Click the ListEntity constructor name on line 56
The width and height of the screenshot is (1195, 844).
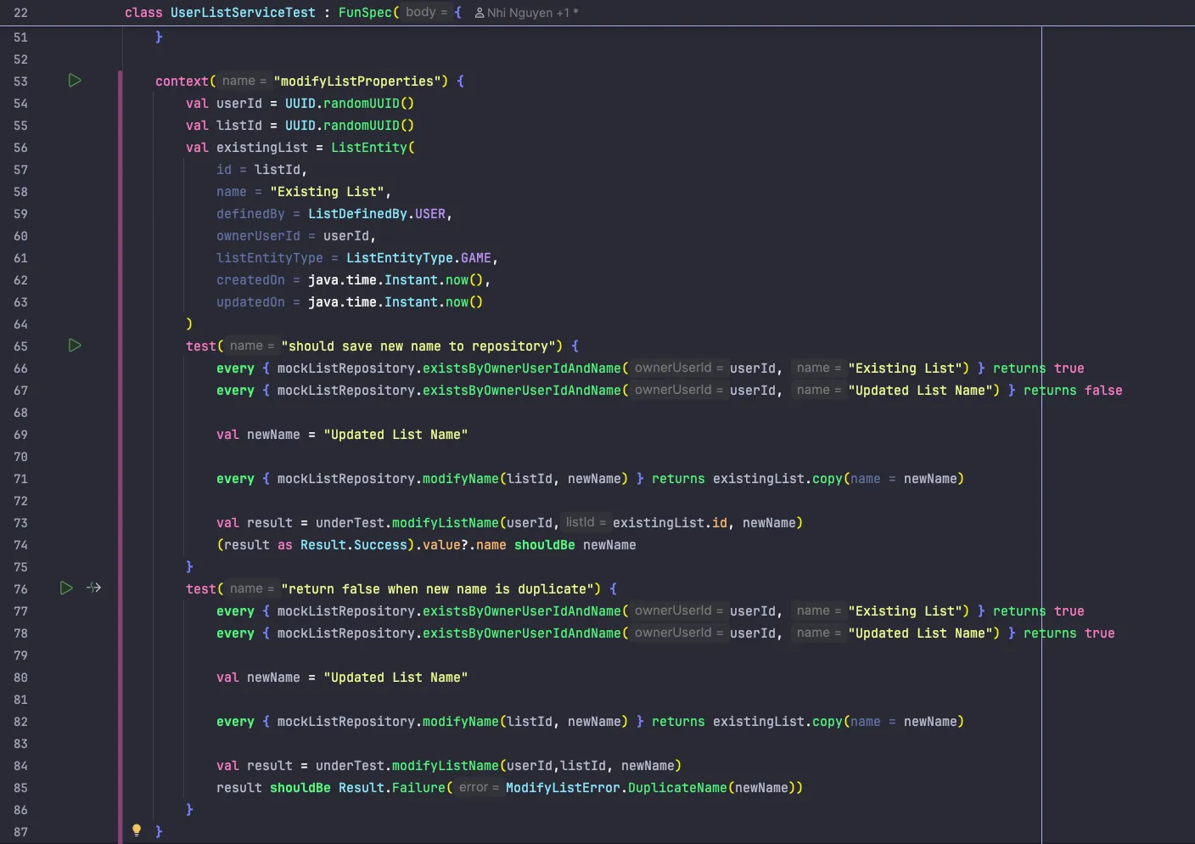click(x=369, y=148)
